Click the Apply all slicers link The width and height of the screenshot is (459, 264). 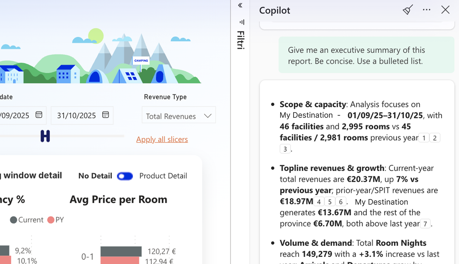pyautogui.click(x=162, y=139)
